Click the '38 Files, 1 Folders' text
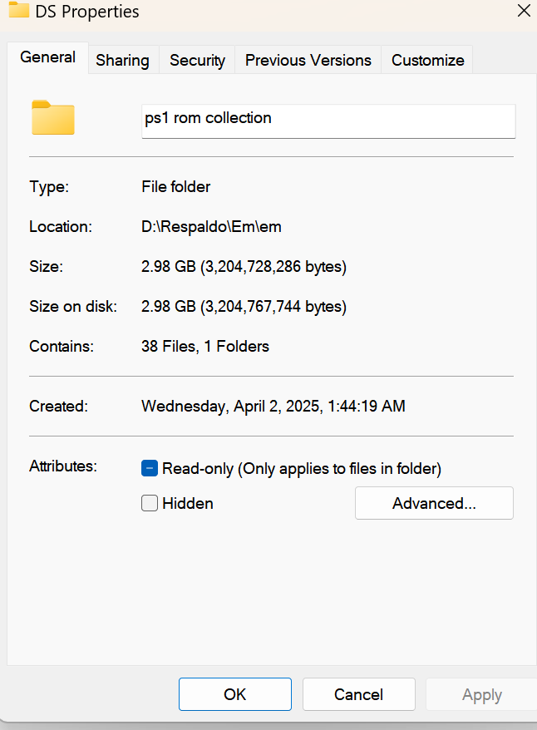 pyautogui.click(x=205, y=347)
